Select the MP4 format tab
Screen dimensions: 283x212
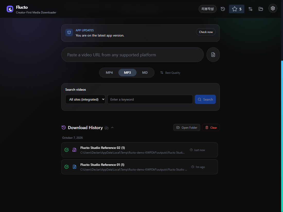point(109,73)
